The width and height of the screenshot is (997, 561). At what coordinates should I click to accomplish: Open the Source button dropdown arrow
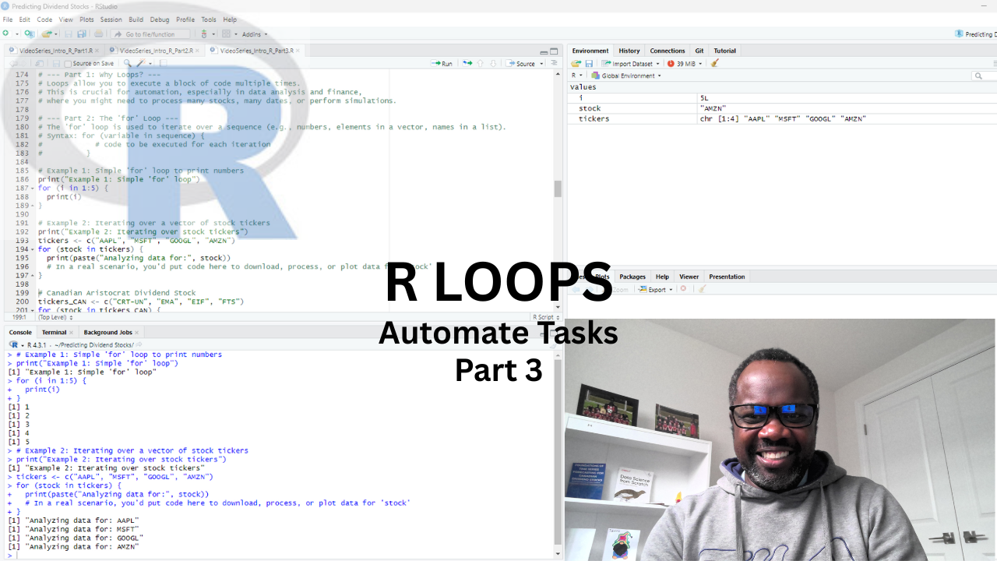[x=541, y=63]
